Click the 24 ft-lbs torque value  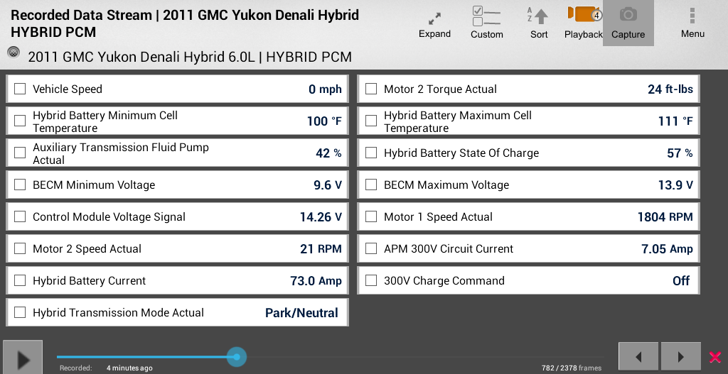(670, 89)
